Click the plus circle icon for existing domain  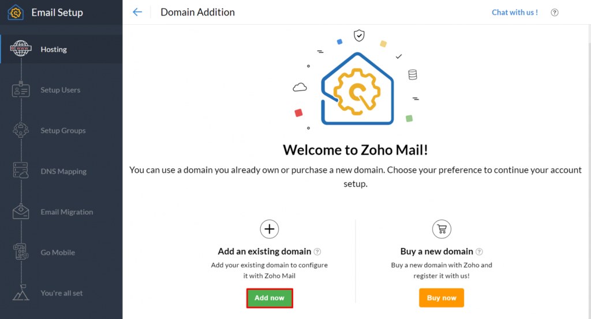270,229
